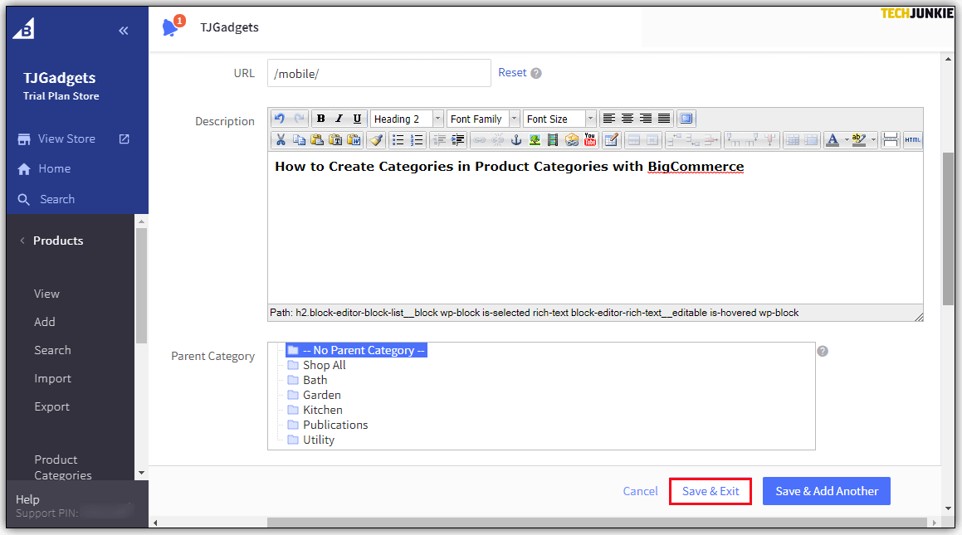The height and width of the screenshot is (535, 962).
Task: Toggle underline formatting
Action: click(357, 119)
